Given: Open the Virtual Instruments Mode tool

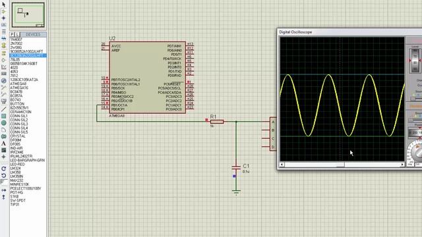Looking at the screenshot, I should tap(3, 101).
